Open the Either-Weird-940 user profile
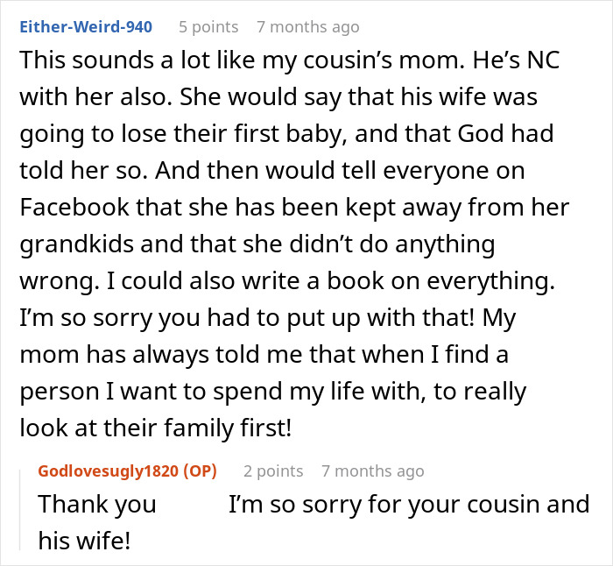 point(86,26)
